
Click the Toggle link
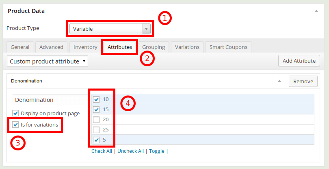pos(157,151)
